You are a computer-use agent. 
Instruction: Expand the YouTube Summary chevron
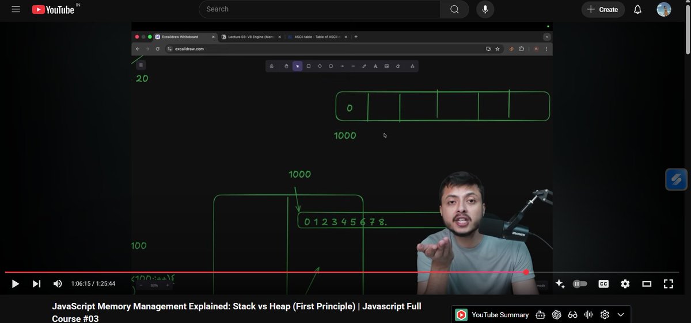[x=621, y=315]
